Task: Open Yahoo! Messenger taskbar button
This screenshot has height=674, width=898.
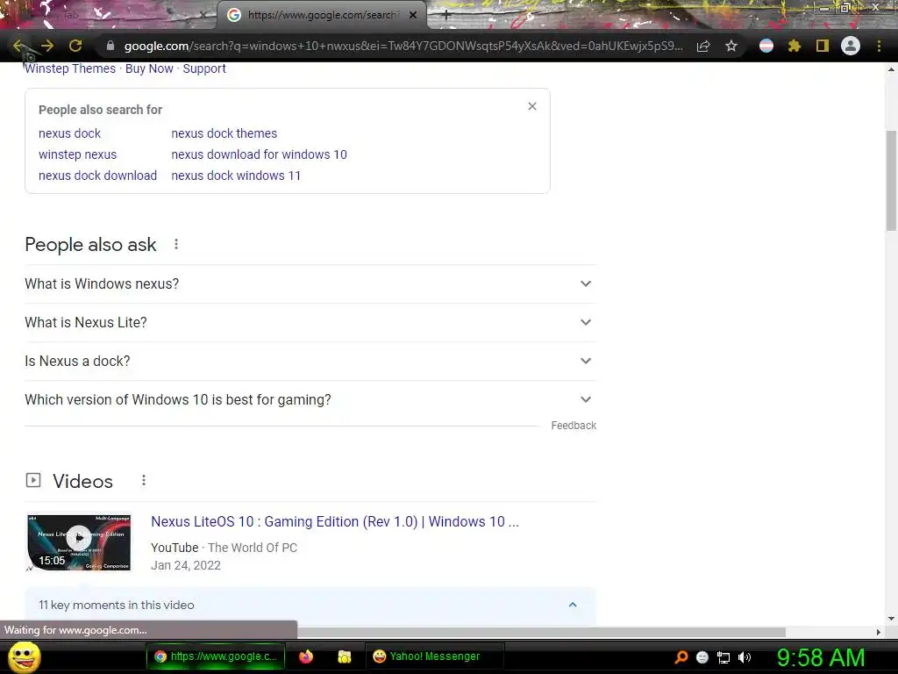Action: tap(434, 656)
